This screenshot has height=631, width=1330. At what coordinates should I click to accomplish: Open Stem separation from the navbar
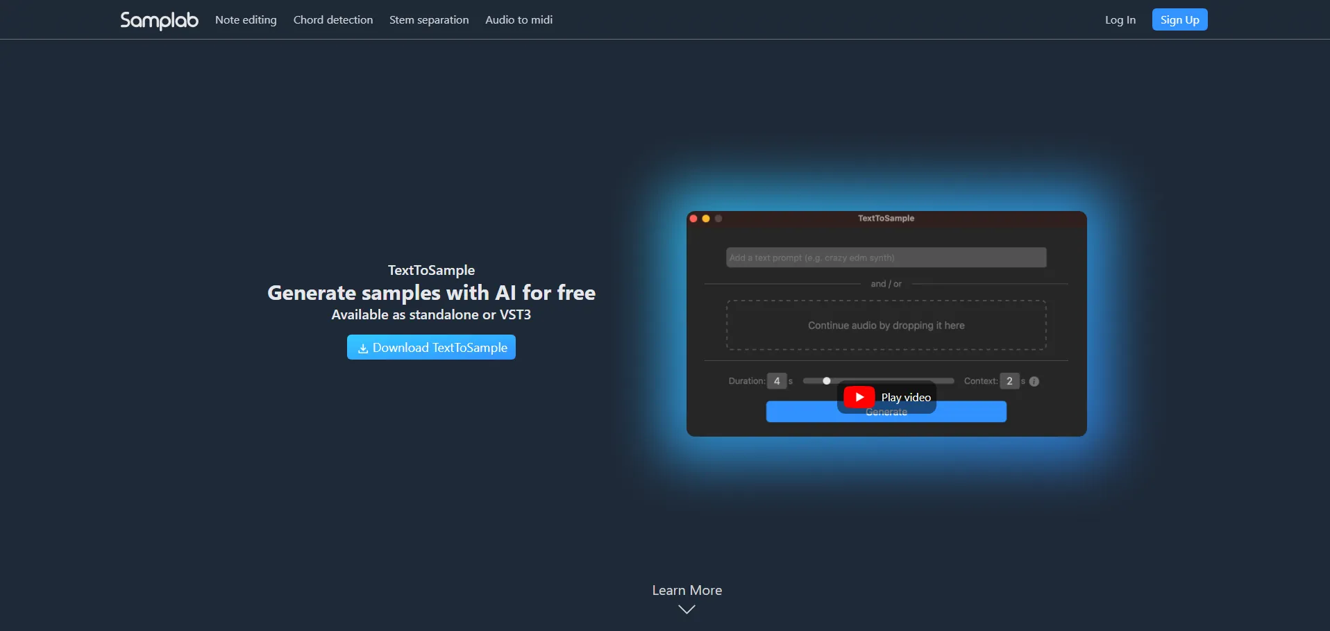coord(429,20)
